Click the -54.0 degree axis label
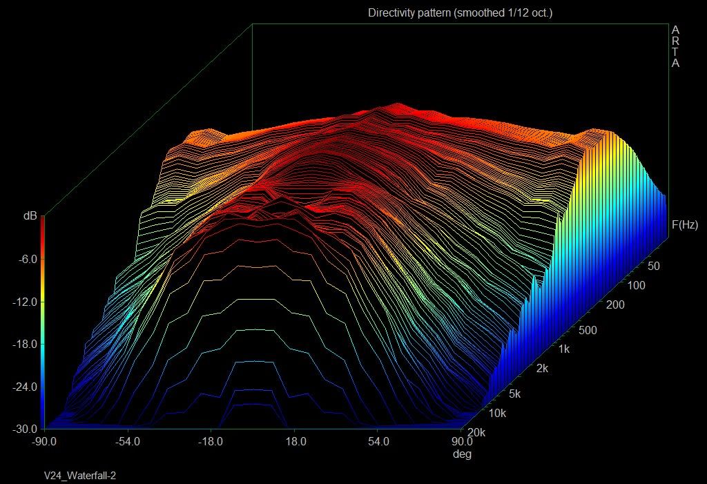This screenshot has height=484, width=707. 127,441
